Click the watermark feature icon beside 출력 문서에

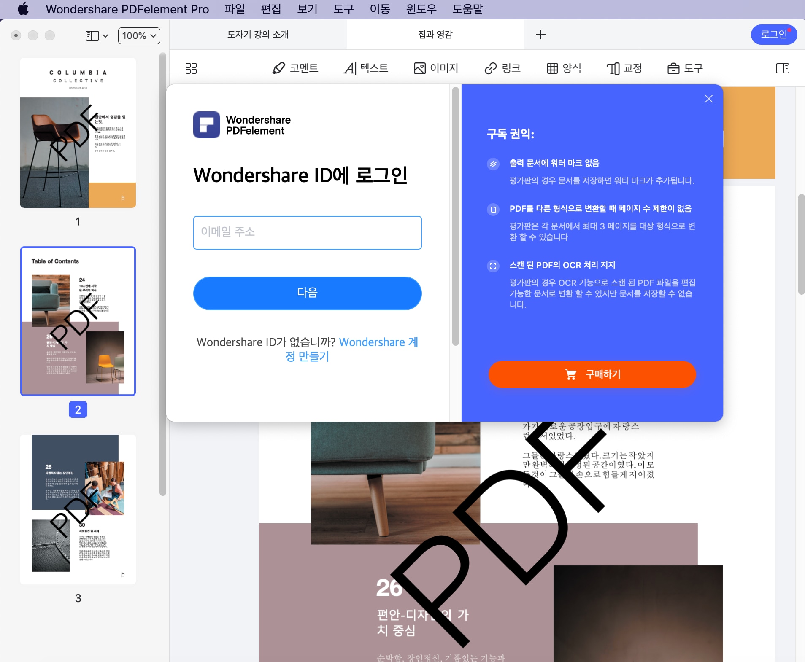pos(493,164)
